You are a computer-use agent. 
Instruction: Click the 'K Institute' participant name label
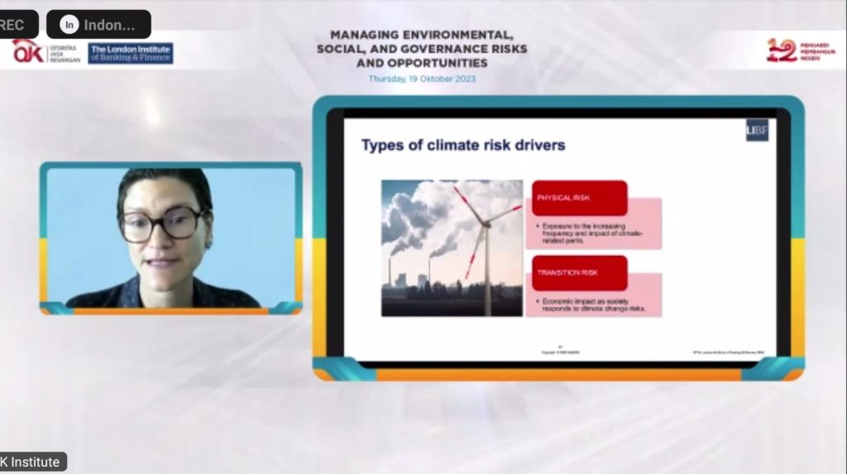click(x=31, y=462)
